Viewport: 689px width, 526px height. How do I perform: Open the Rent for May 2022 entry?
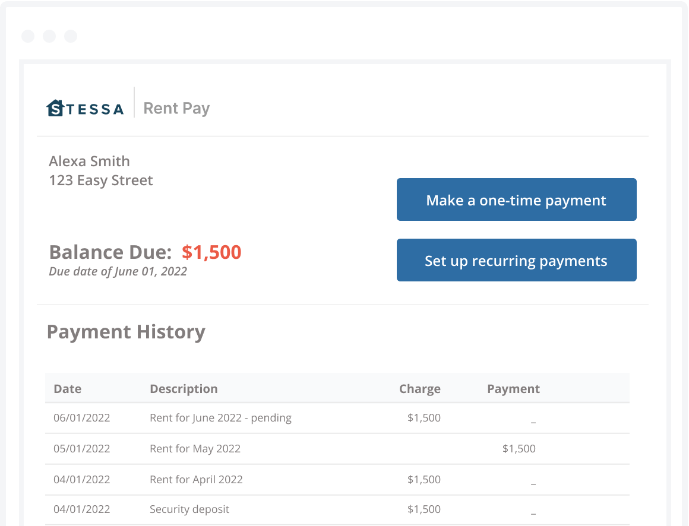click(195, 449)
